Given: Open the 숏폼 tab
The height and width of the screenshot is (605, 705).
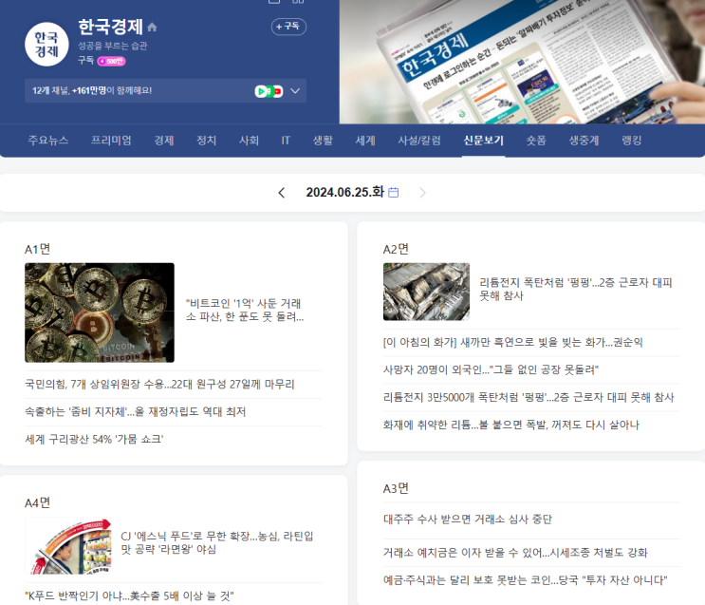Looking at the screenshot, I should coord(536,141).
